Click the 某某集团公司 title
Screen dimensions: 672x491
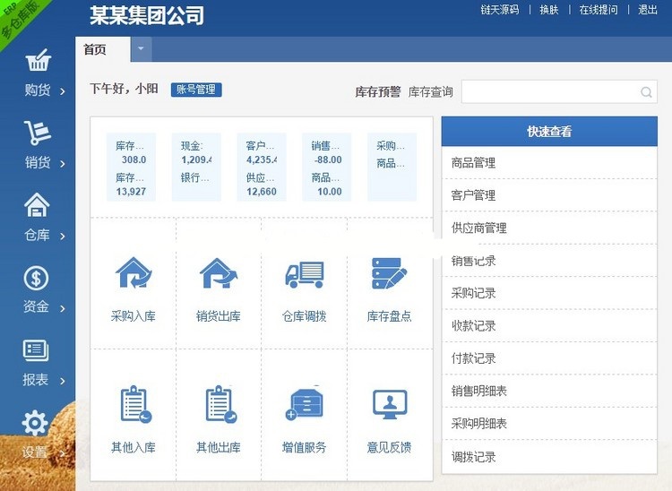tap(147, 16)
